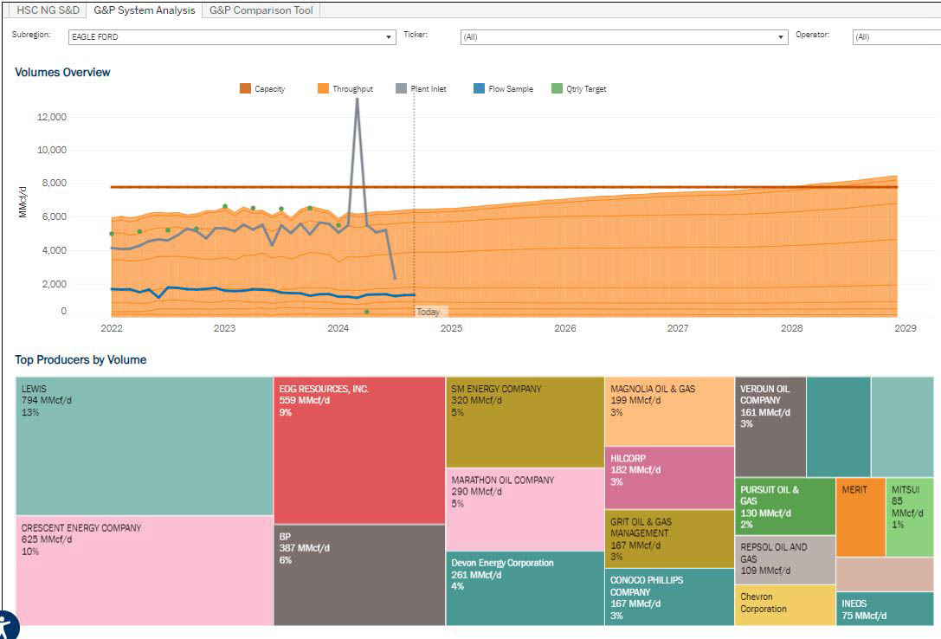
Task: Select the CONOCO PHILLIPS COMPANY treemap tile
Action: pos(670,597)
